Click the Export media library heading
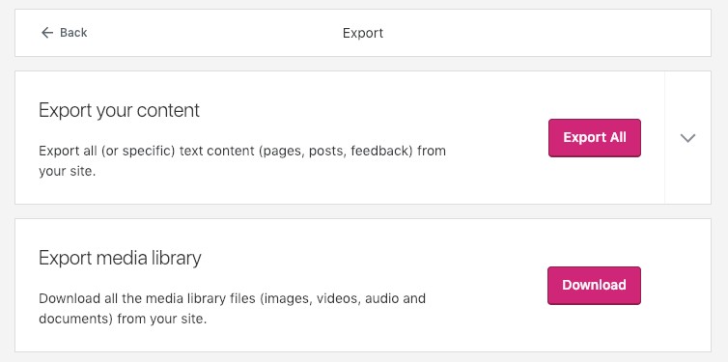The height and width of the screenshot is (362, 728). click(x=120, y=258)
